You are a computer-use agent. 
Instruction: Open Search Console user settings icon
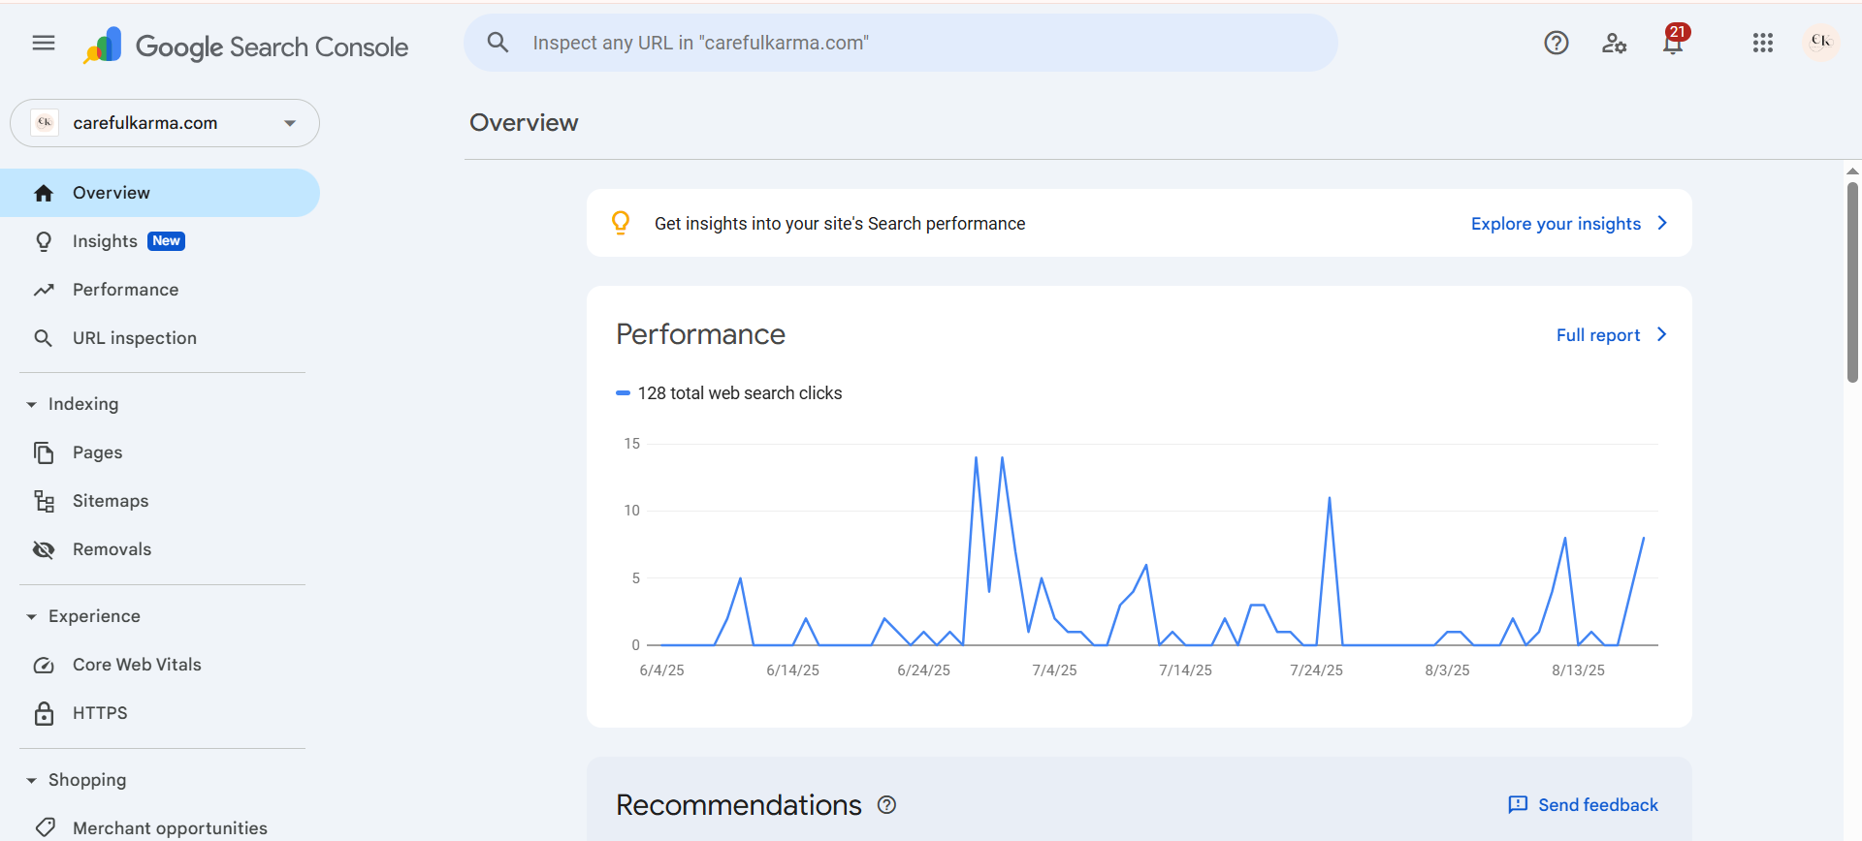(x=1614, y=43)
